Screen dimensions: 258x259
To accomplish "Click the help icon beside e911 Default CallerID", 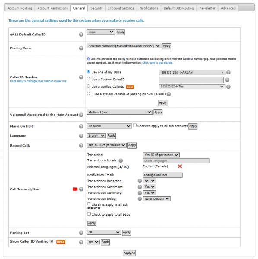I will point(81,35).
